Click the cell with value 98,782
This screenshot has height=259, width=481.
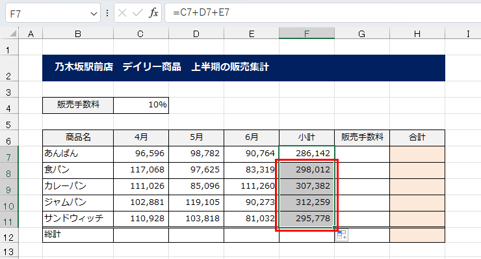196,154
